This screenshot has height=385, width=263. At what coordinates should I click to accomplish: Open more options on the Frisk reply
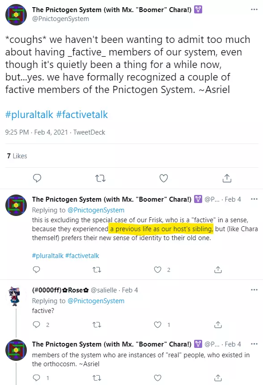(254, 199)
